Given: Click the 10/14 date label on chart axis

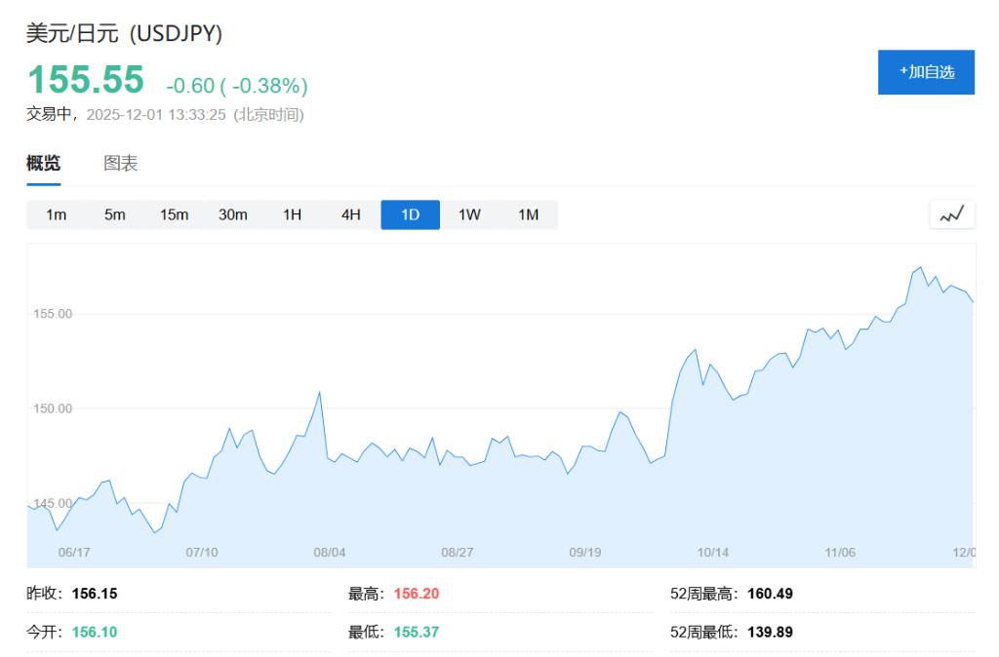Looking at the screenshot, I should click(x=713, y=552).
